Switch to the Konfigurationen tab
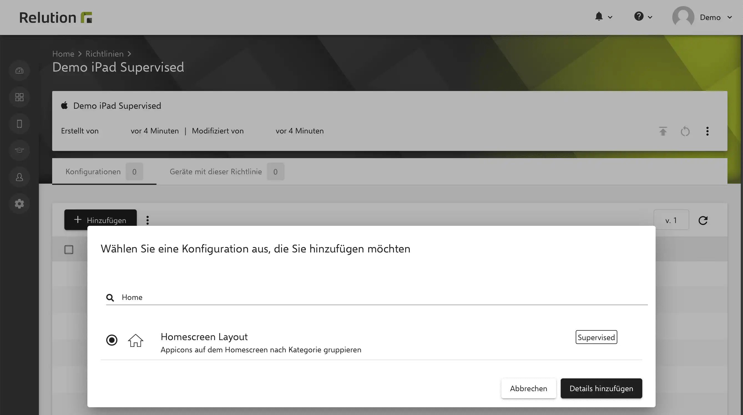This screenshot has width=743, height=415. (x=104, y=172)
